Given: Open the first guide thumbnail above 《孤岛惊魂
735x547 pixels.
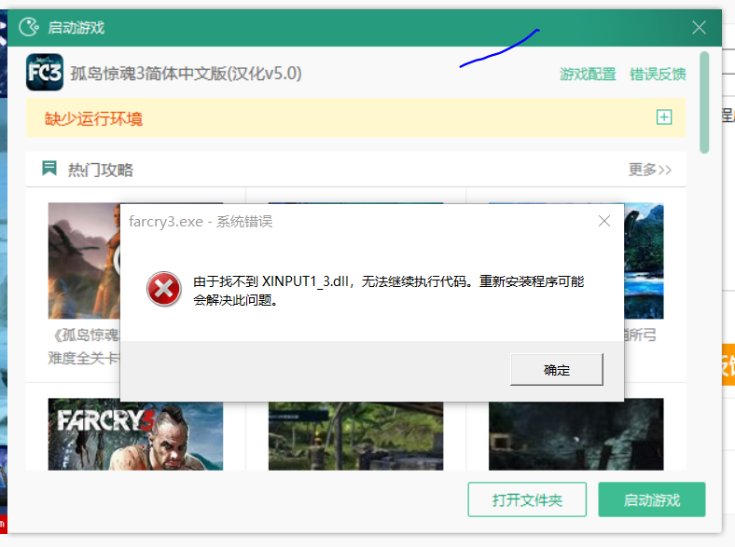Looking at the screenshot, I should tap(84, 260).
